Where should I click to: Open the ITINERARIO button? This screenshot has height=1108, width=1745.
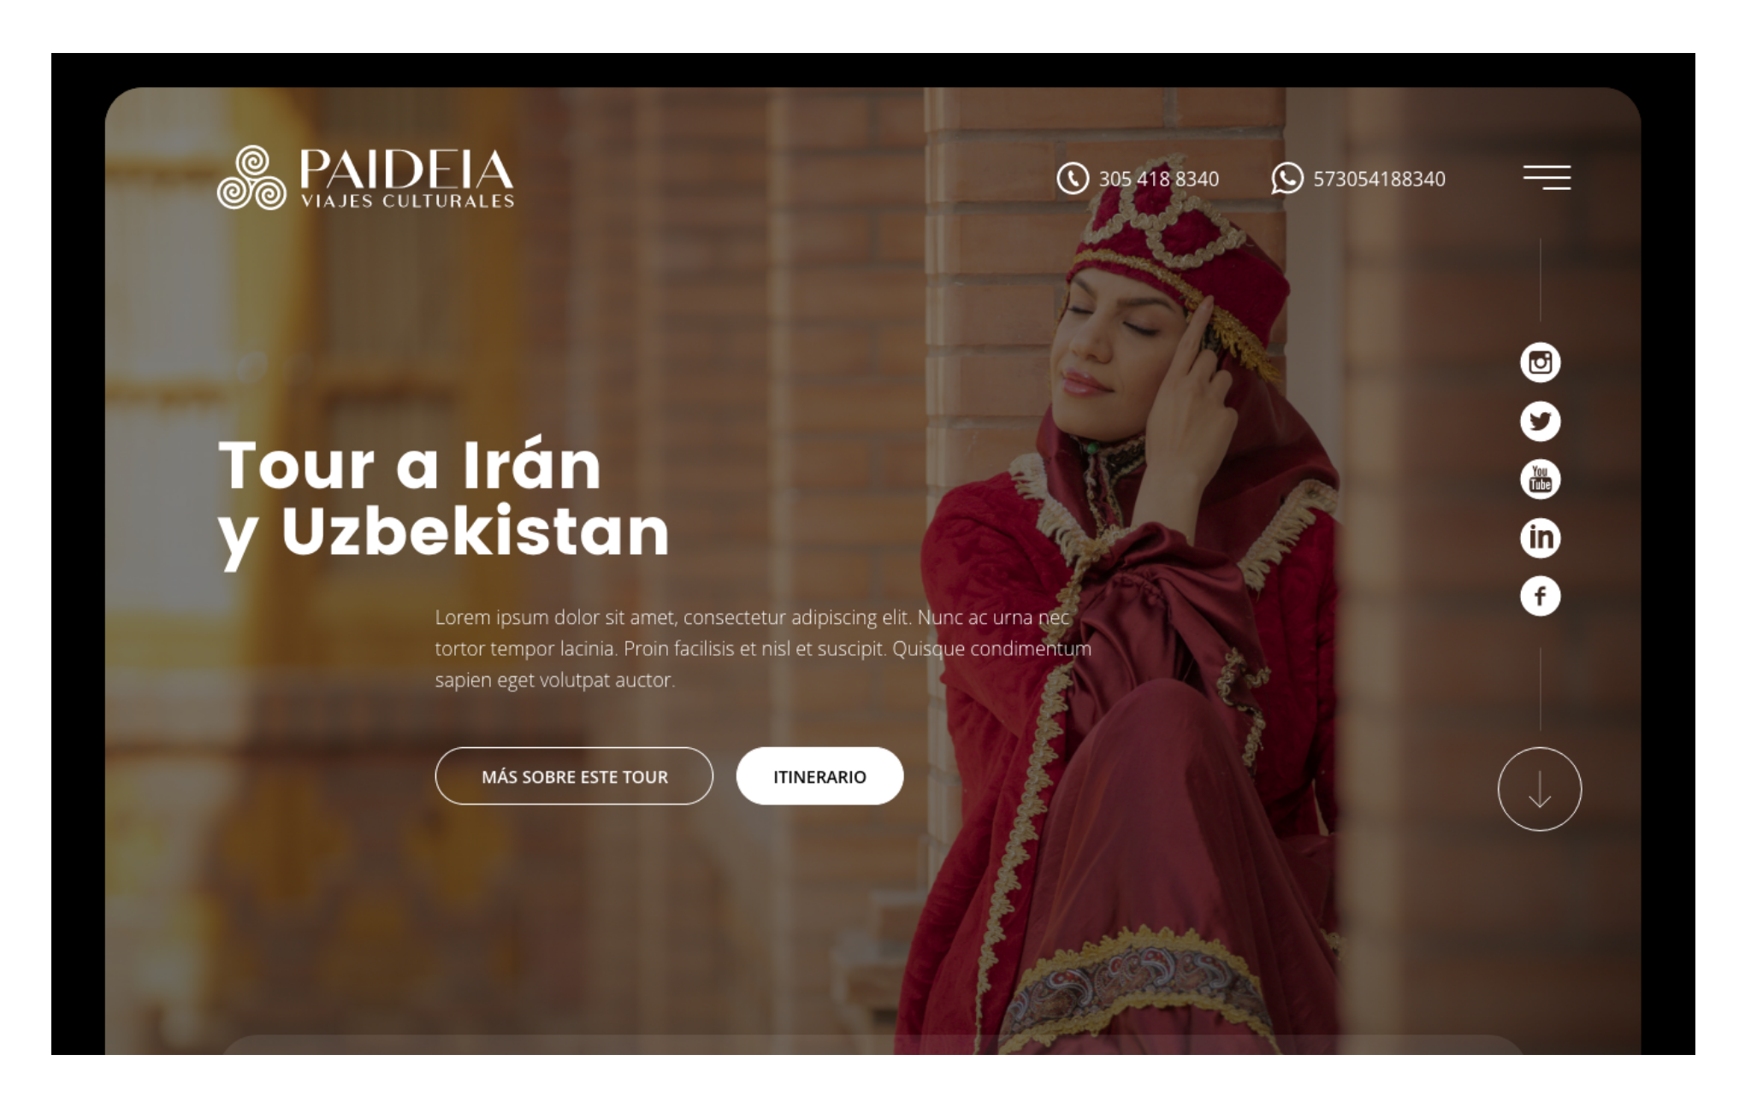point(819,776)
